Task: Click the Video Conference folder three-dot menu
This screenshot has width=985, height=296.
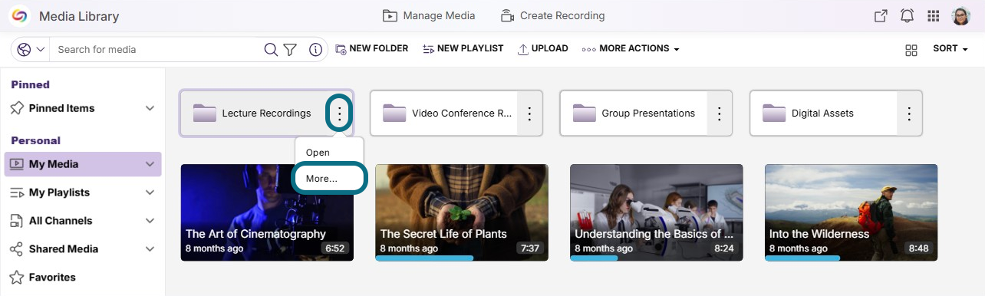Action: tap(529, 113)
